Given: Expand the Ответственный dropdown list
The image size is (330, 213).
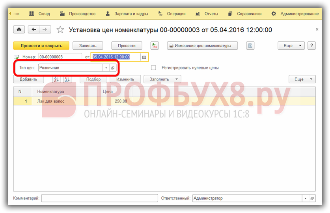Looking at the screenshot, I should click(x=306, y=198).
